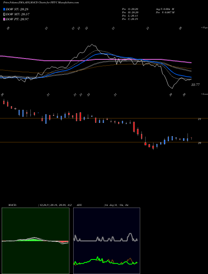This screenshot has height=274, width=208.
Task: Click the 'Pre L: 20.11' low value
Action: click(x=130, y=16)
